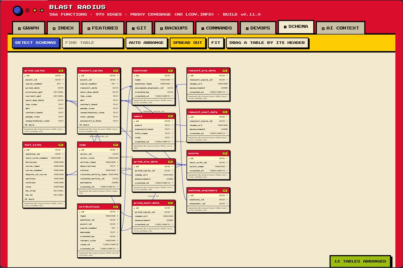The height and width of the screenshot is (268, 403).
Task: Click the "13 TABLES ARRANGED" status message
Action: [x=360, y=261]
